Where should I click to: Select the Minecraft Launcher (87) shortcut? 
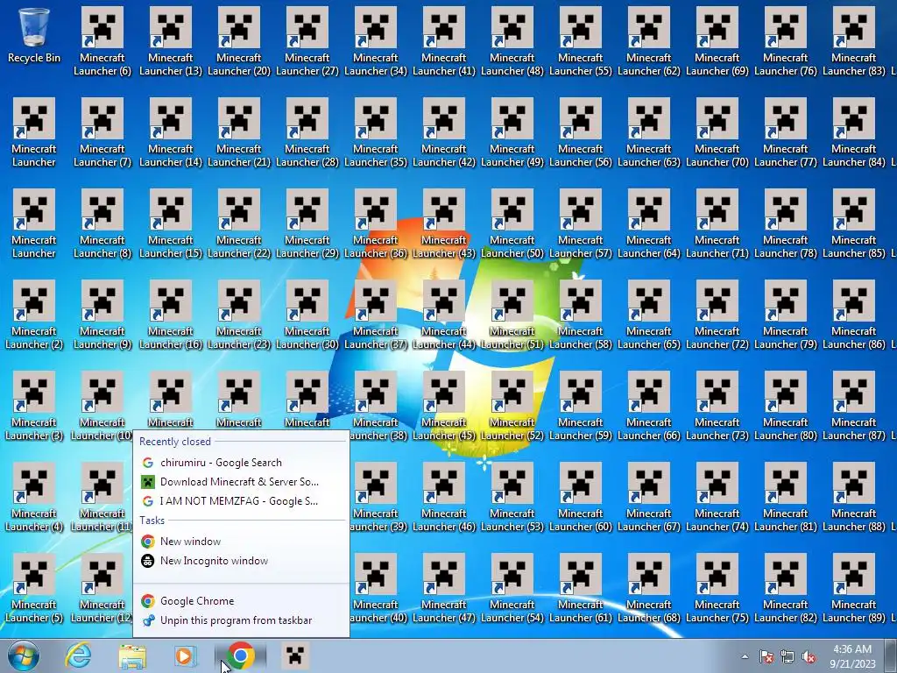[x=854, y=405]
